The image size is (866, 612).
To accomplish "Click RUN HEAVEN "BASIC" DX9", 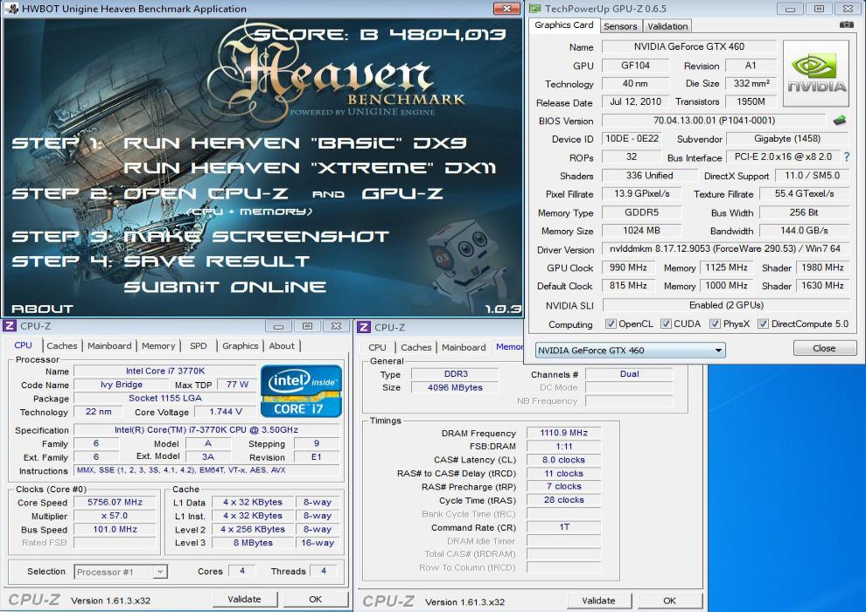I will 295,143.
